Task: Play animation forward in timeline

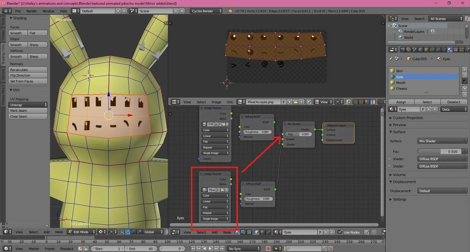Action: pos(210,248)
